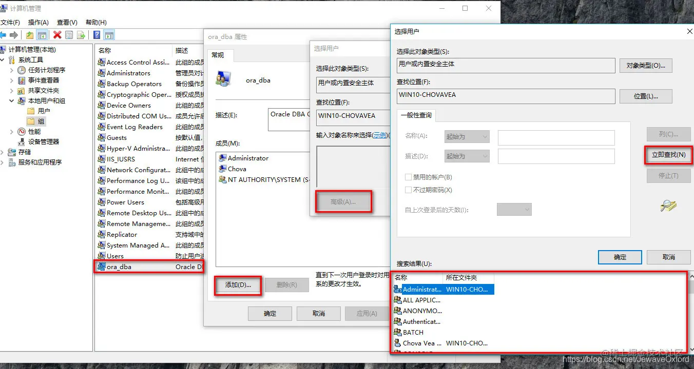Click the 高级(A)... button
The width and height of the screenshot is (694, 369).
coord(343,202)
